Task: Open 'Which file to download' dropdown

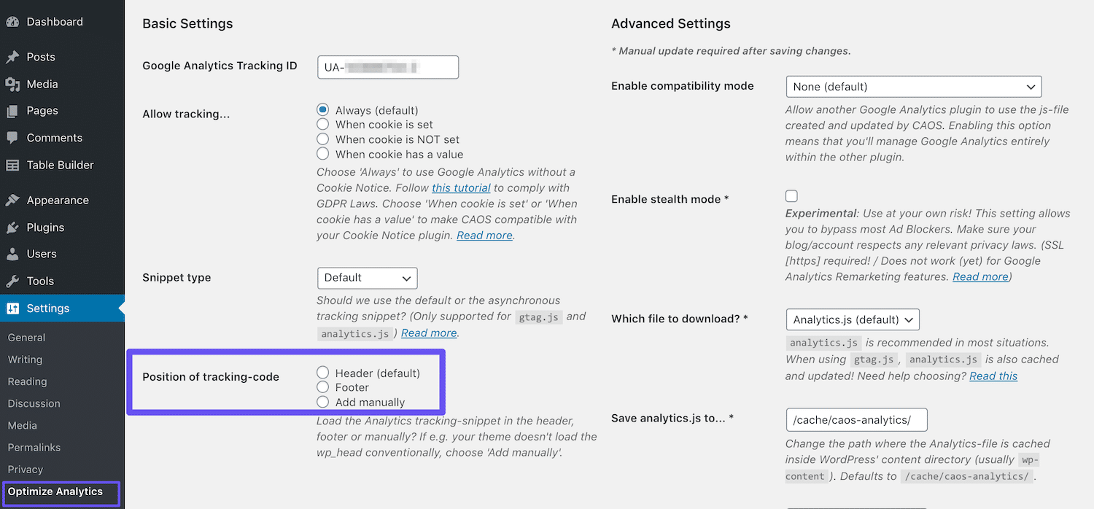Action: tap(852, 319)
